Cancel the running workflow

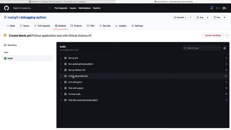coord(213,35)
